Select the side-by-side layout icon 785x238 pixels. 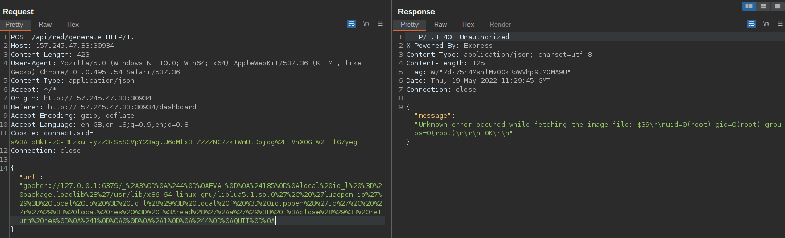[749, 6]
